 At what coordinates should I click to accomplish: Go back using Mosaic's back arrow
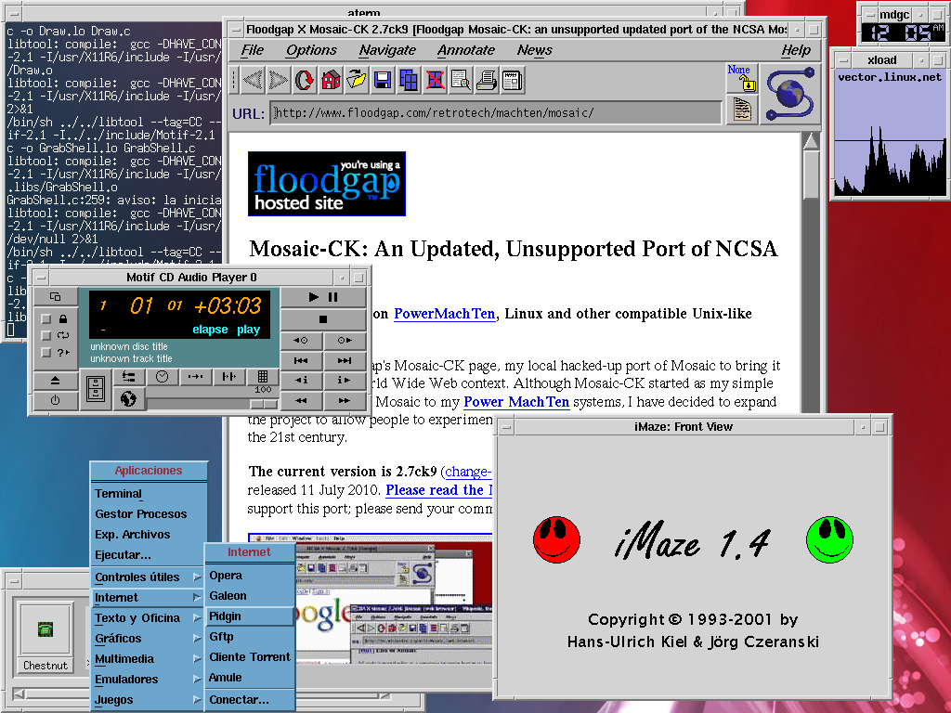click(x=253, y=80)
